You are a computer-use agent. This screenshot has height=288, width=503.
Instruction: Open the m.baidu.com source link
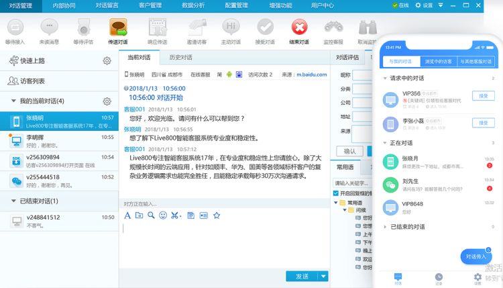click(x=311, y=75)
